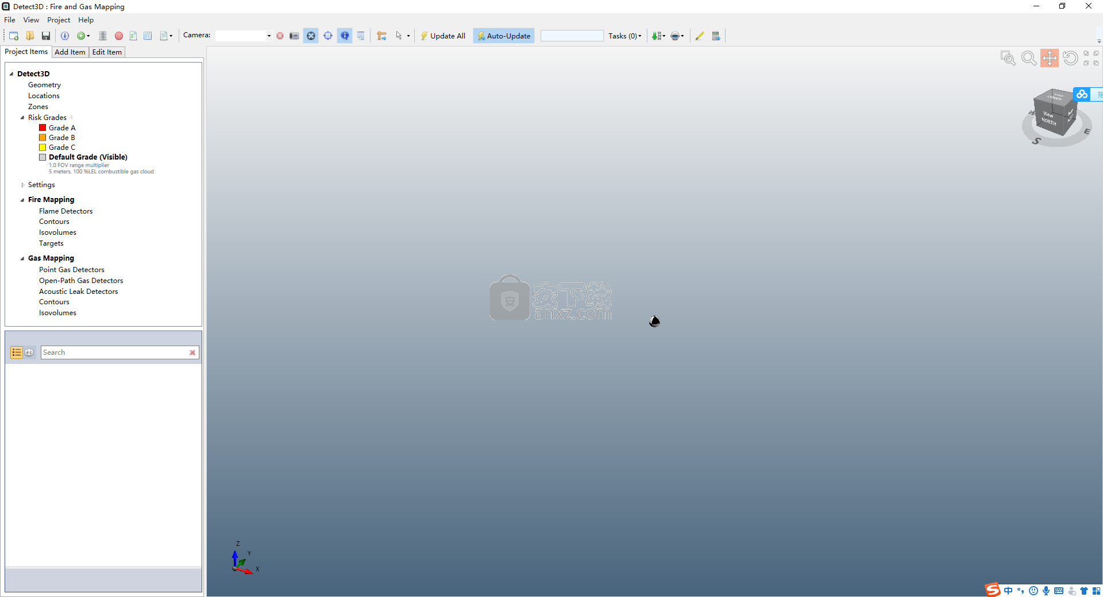Expand the Settings tree node
Viewport: 1103px width, 597px height.
tap(22, 185)
